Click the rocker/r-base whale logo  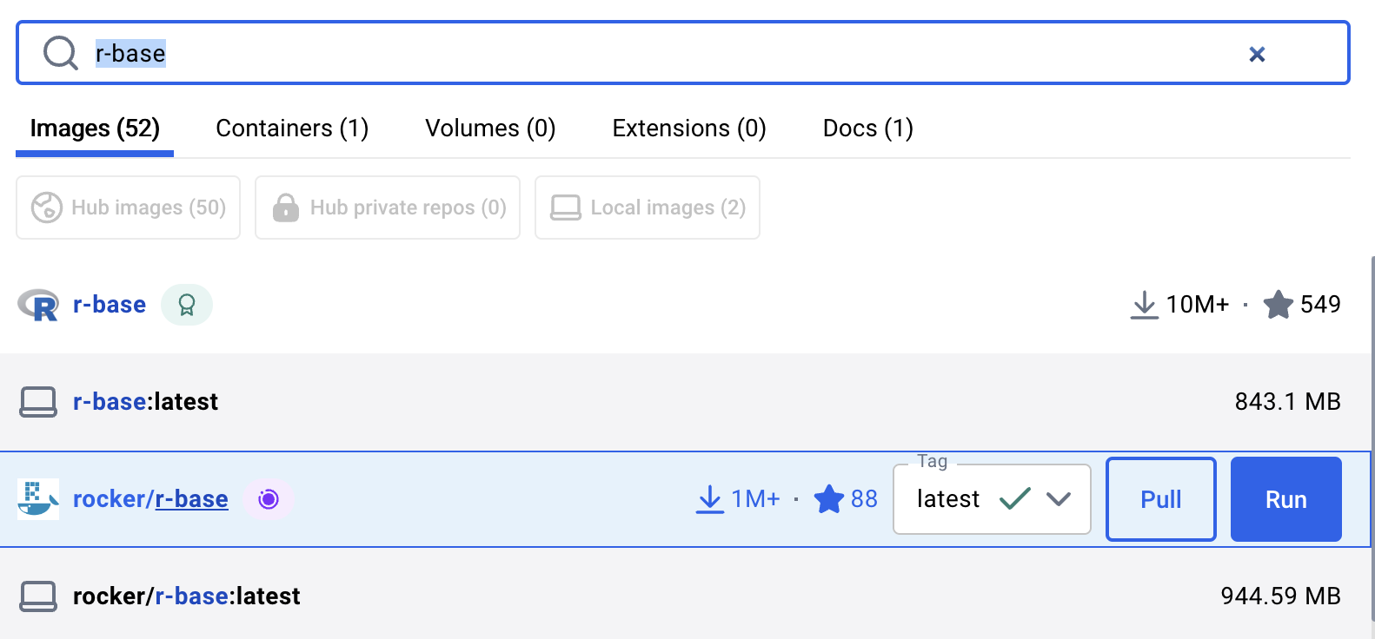[38, 499]
